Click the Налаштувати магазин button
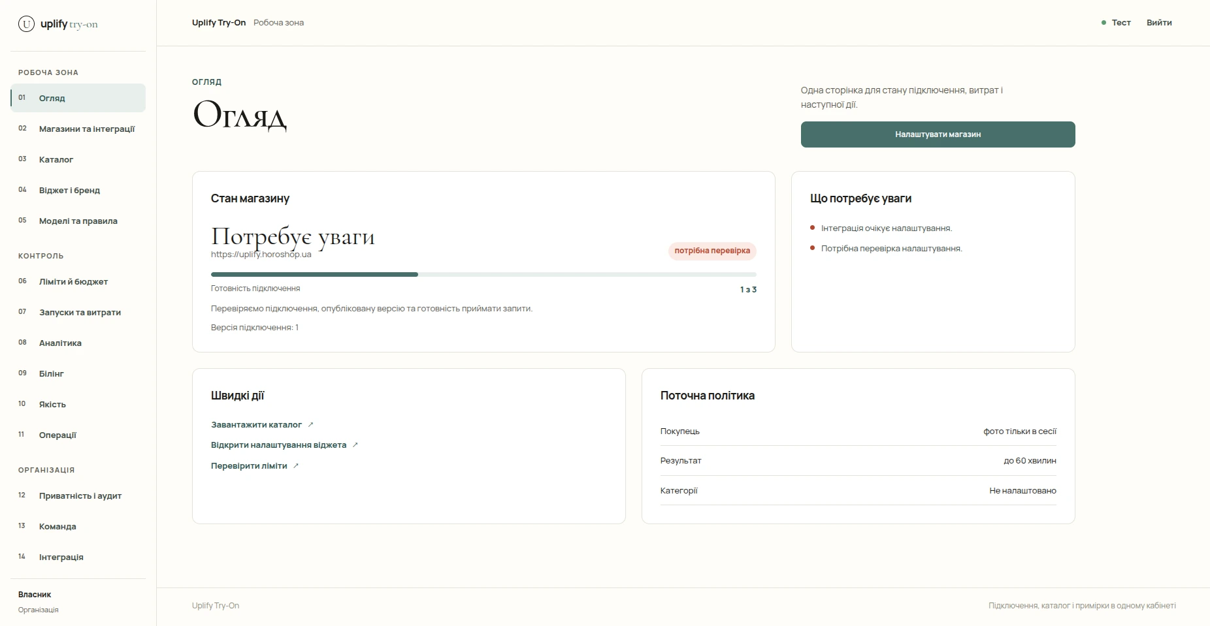Screen dimensions: 1210x626 (938, 134)
